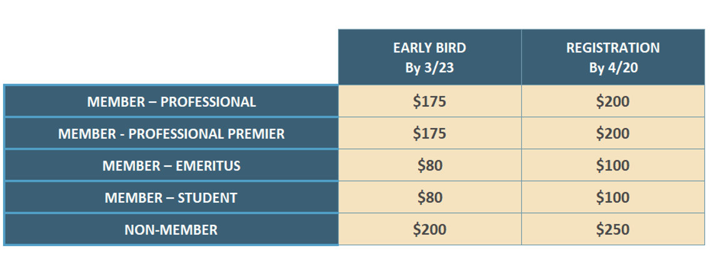Select the Student early bird $80 cell
This screenshot has height=256, width=715.
pyautogui.click(x=429, y=198)
